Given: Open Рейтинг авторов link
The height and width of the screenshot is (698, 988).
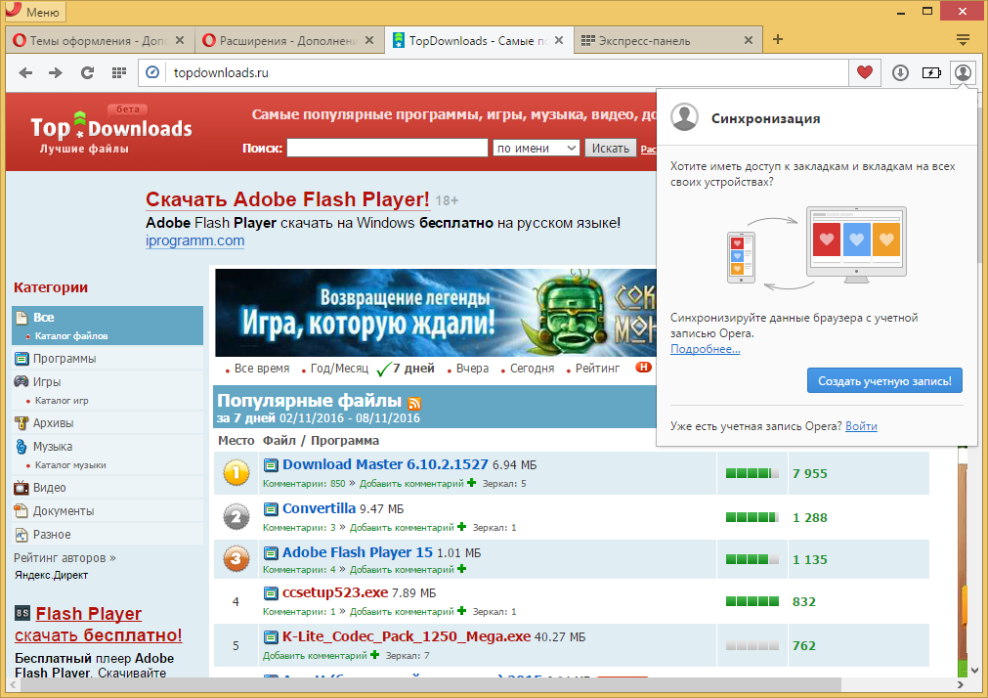Looking at the screenshot, I should [x=64, y=558].
